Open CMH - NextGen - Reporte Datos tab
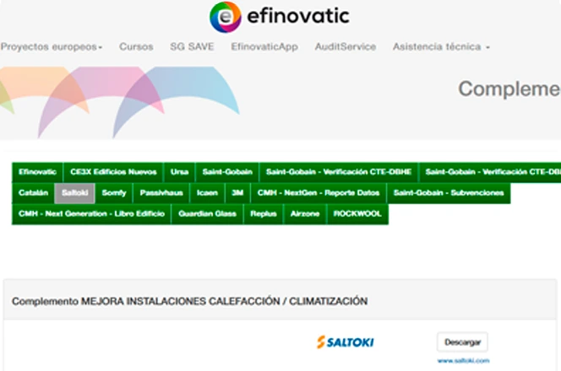The image size is (561, 371). (319, 193)
